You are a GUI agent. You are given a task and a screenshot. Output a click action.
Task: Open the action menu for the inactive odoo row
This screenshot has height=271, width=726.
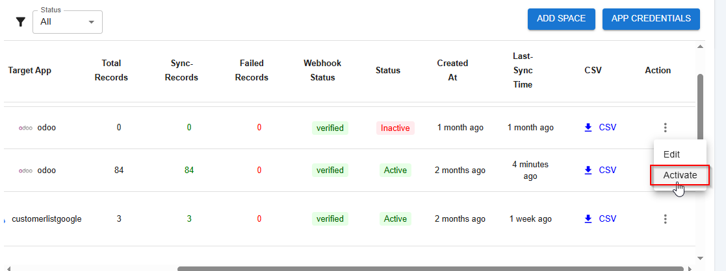click(665, 128)
